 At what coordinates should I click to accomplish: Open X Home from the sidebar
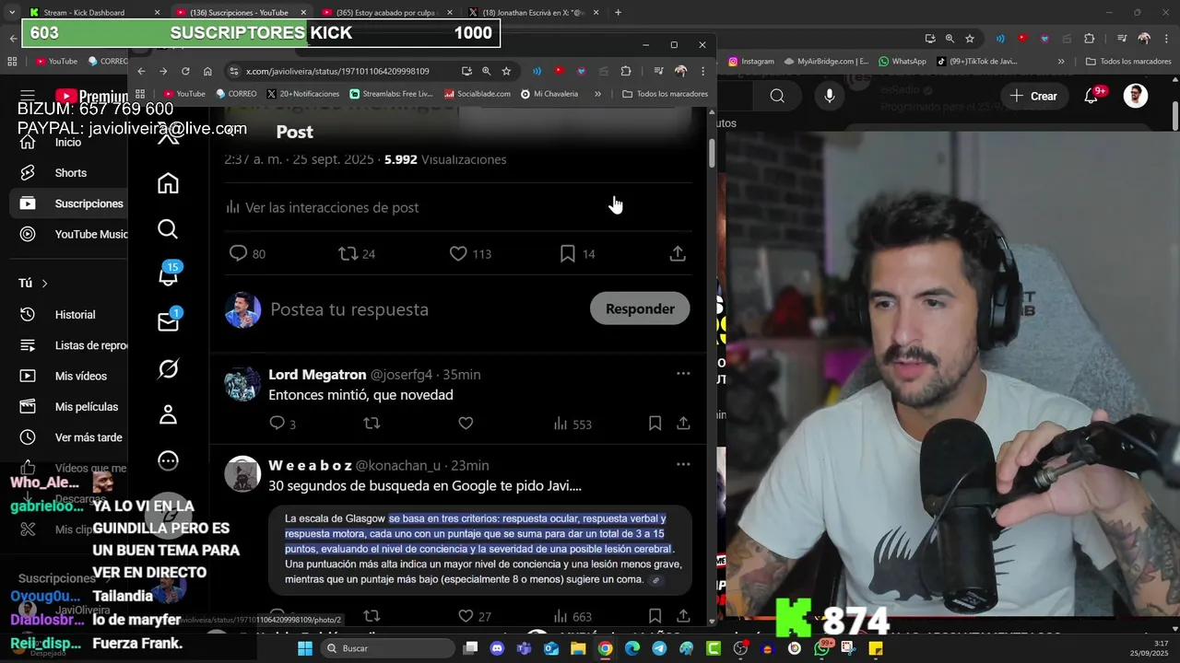coord(168,183)
